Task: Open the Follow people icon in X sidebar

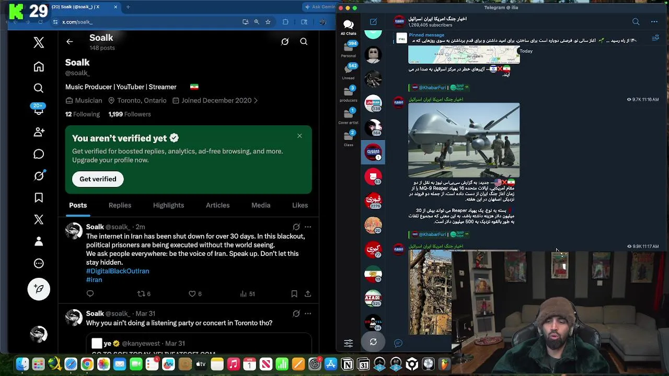Action: 39,132
